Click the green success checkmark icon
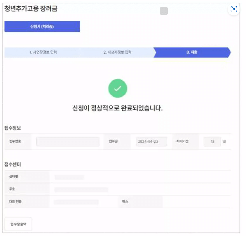The image size is (246, 236). (118, 88)
